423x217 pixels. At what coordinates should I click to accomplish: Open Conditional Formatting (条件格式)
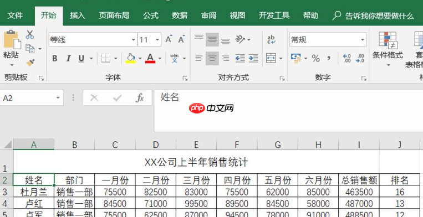388,49
